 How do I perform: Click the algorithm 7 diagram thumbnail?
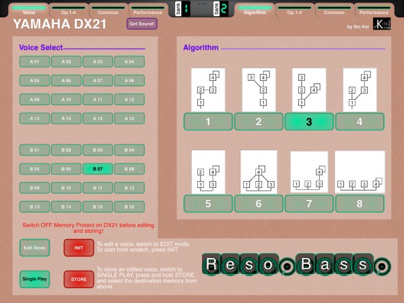coord(309,172)
